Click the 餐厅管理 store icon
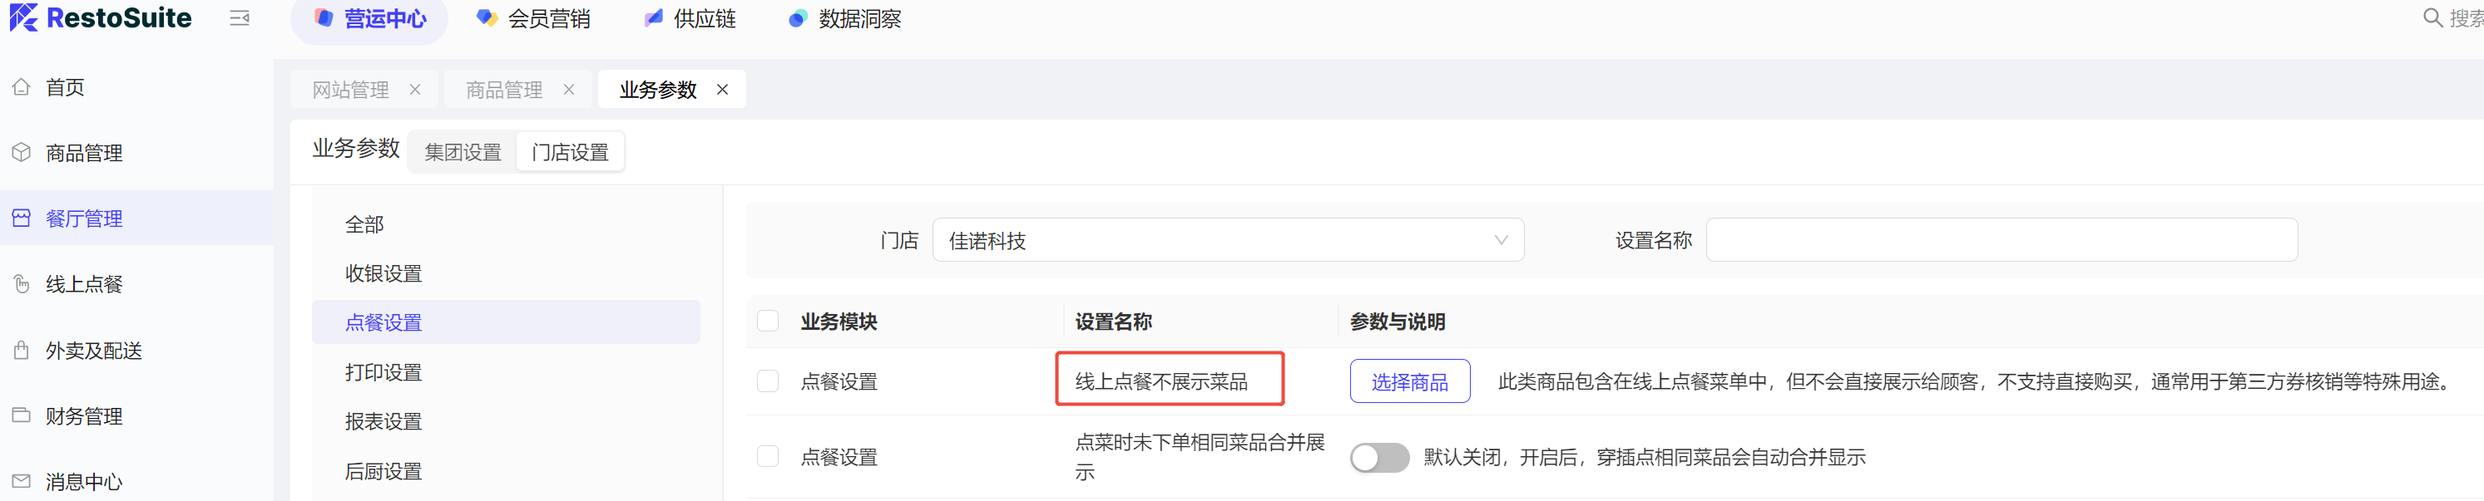2484x501 pixels. 22,219
